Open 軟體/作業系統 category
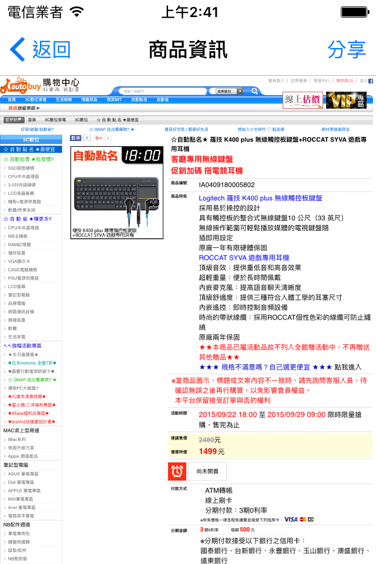The width and height of the screenshot is (376, 564). 22,210
